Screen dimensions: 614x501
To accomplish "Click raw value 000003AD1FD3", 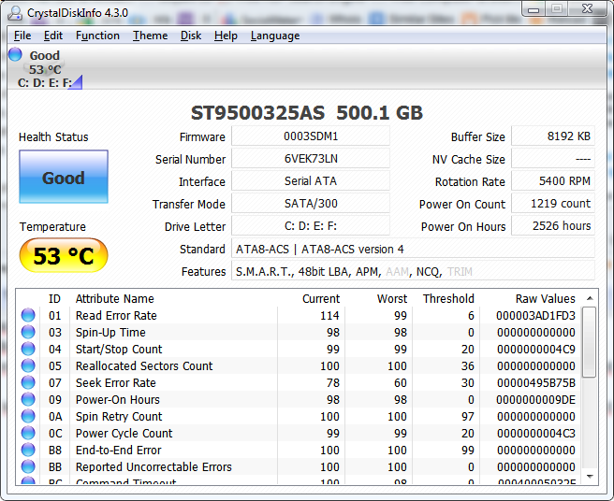I will 535,315.
